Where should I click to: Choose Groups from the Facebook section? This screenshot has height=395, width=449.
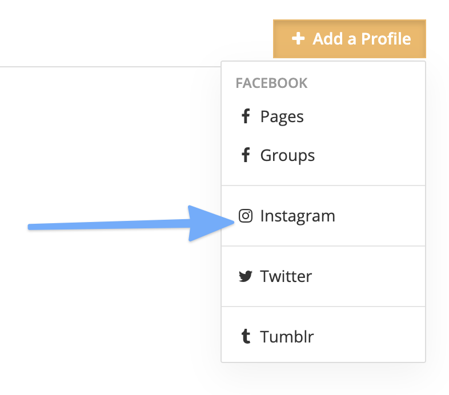point(287,155)
